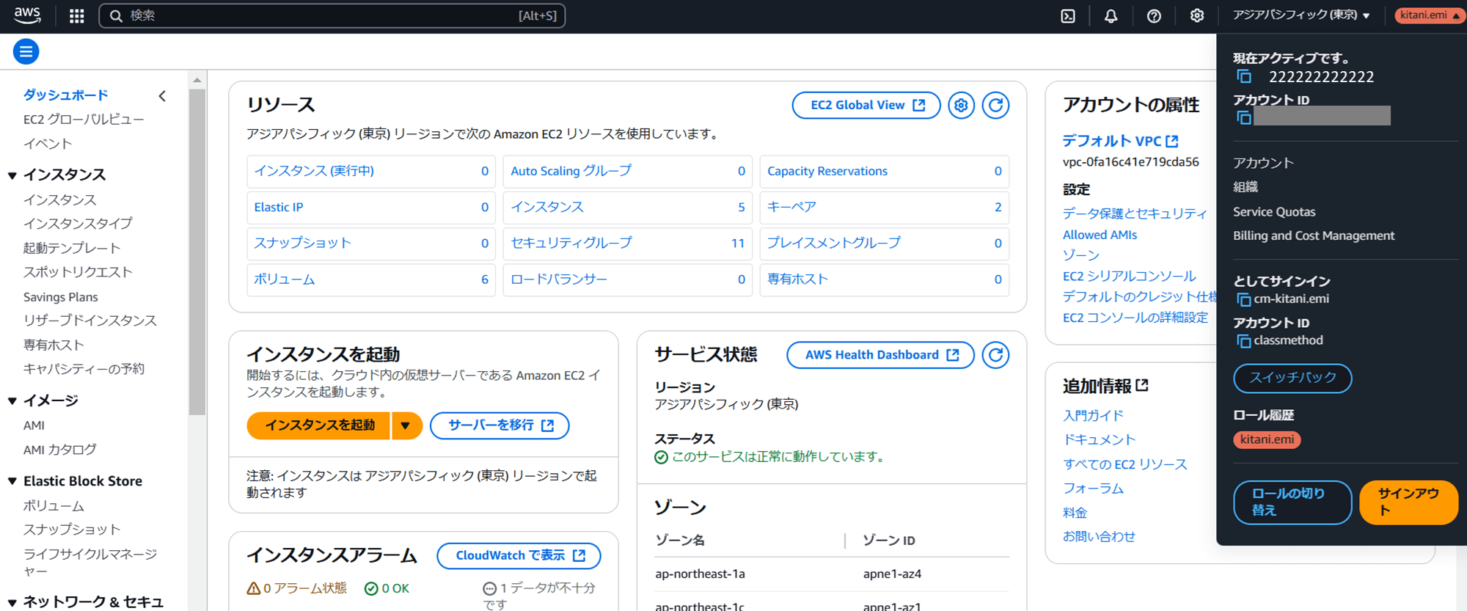The width and height of the screenshot is (1467, 611).
Task: Click the 検索 search field
Action: pos(332,15)
